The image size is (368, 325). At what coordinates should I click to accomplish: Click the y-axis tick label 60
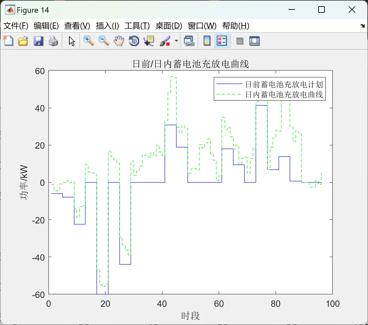pos(40,71)
